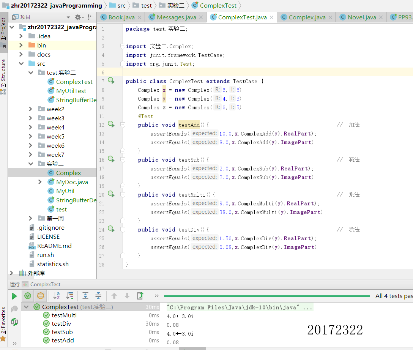Go to previous failed test arrow

click(114, 296)
